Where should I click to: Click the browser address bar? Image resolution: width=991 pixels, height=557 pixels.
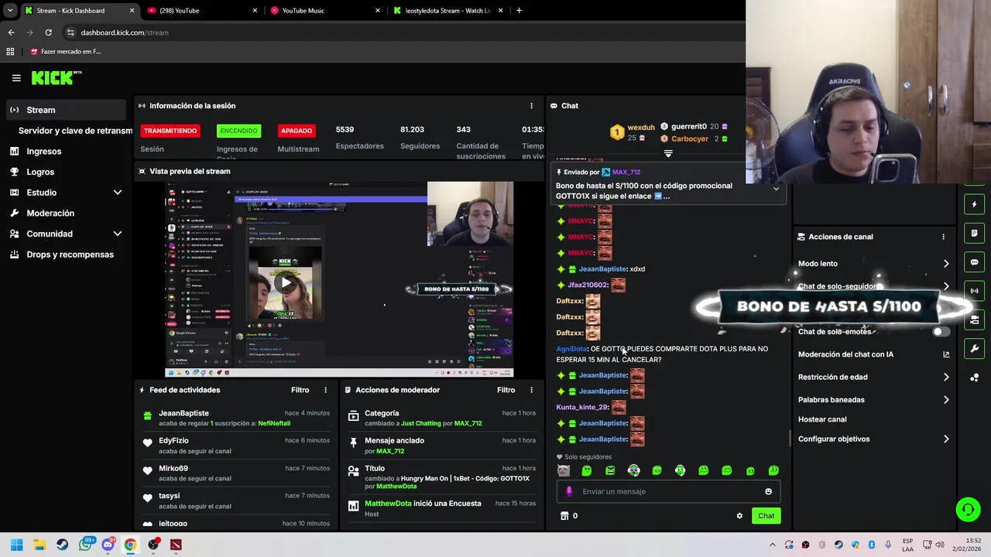coord(403,32)
